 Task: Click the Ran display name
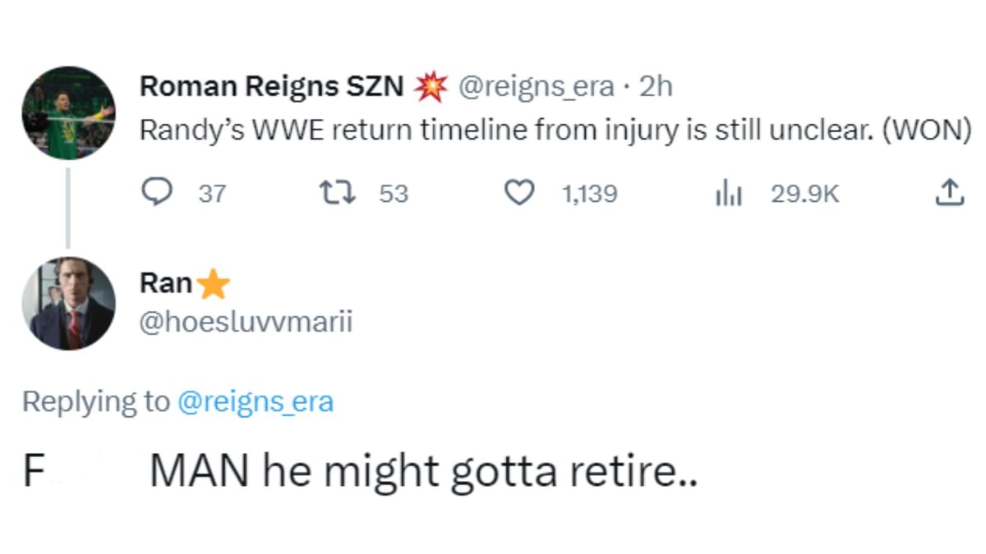click(166, 284)
